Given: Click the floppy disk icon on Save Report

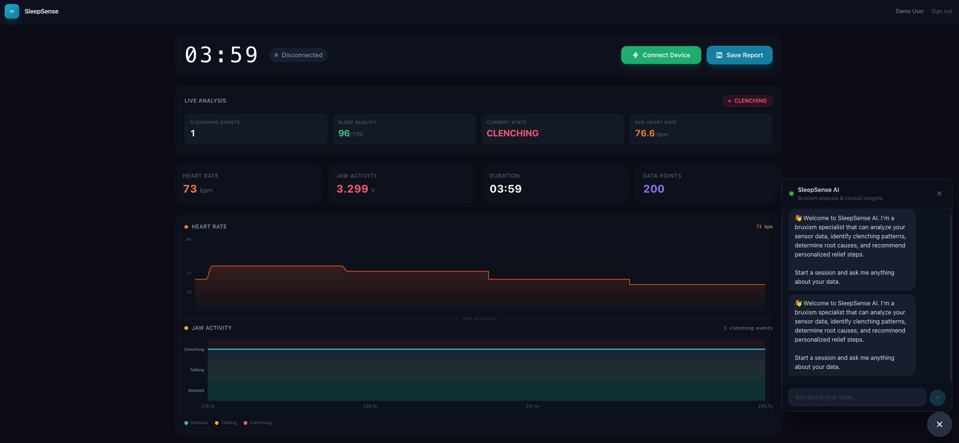Looking at the screenshot, I should click(719, 55).
